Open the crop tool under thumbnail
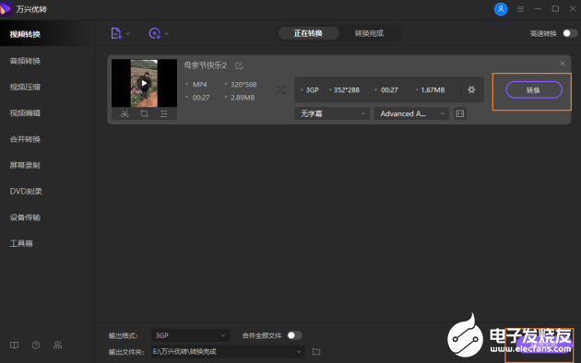The height and width of the screenshot is (363, 581). 144,113
